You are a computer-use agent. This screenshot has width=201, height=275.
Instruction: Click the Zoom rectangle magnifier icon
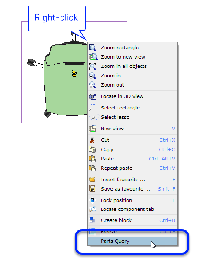pos(92,48)
